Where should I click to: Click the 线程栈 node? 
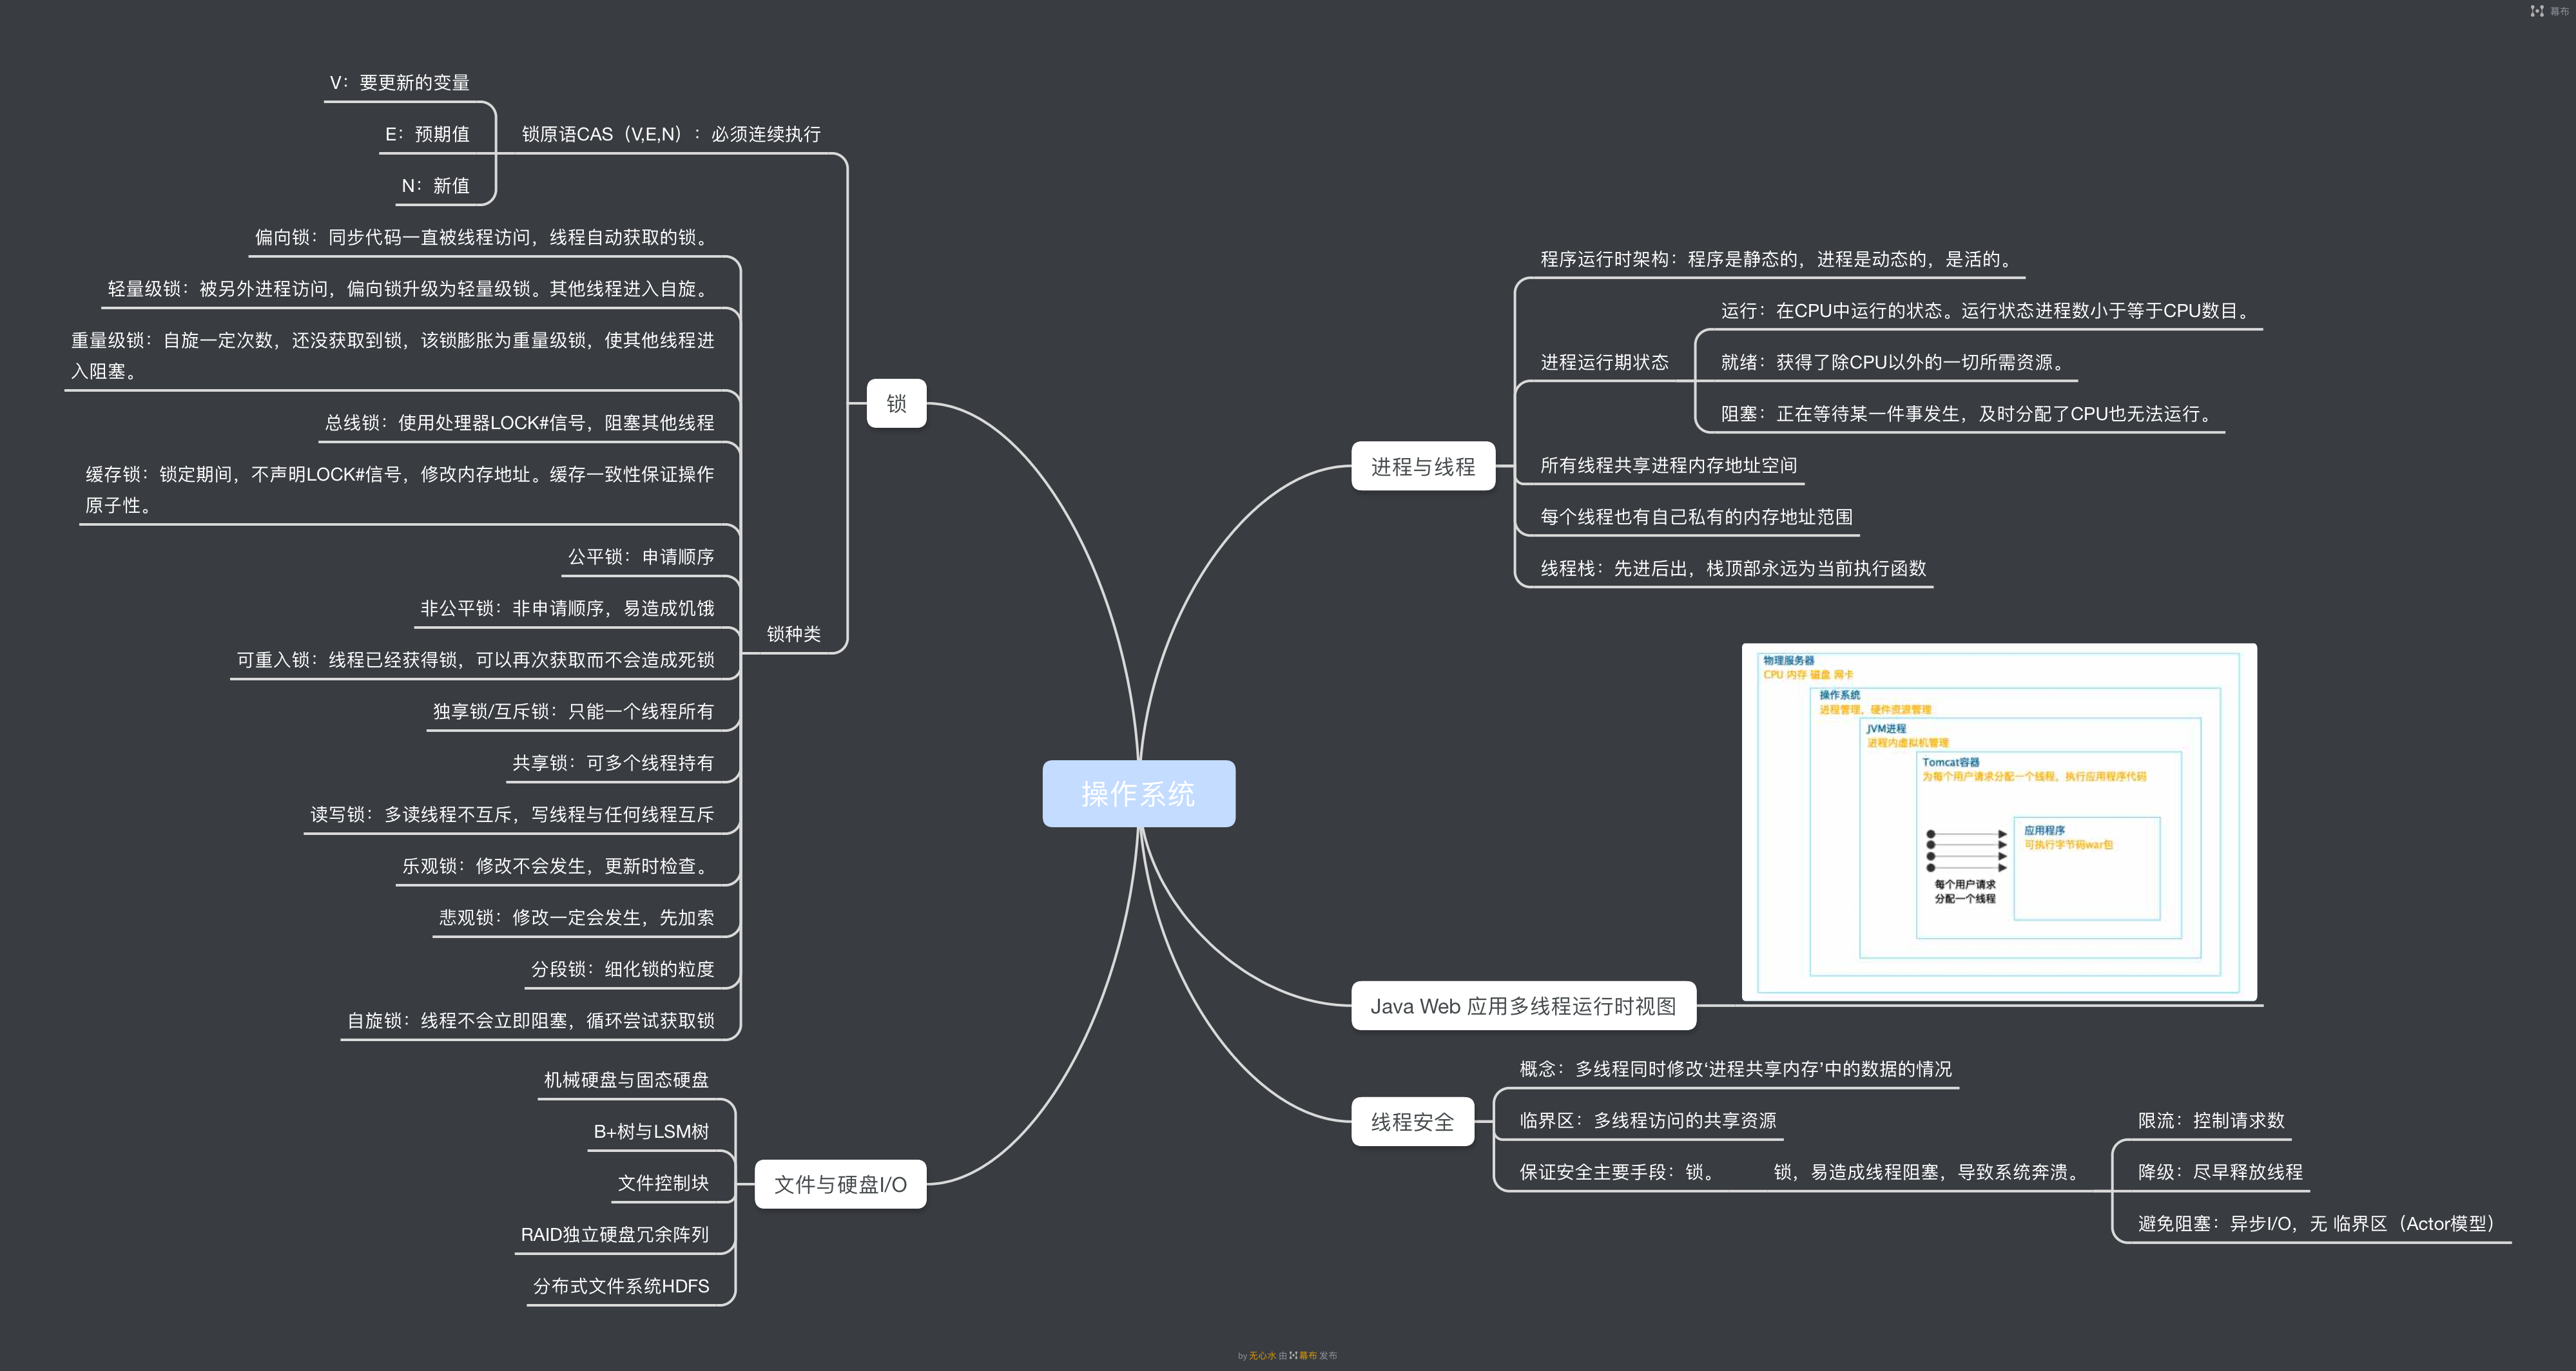1733,568
